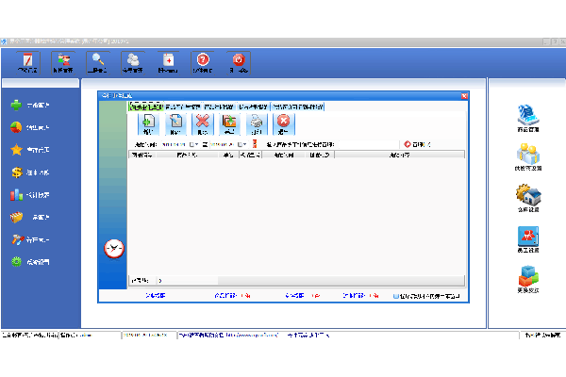This screenshot has height=377, width=566.
Task: Click the search button with red circle icon
Action: [x=417, y=144]
